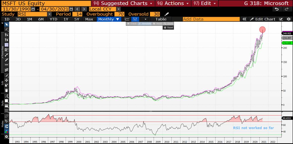Open the font style A tool
The image size is (293, 144).
point(7,96)
